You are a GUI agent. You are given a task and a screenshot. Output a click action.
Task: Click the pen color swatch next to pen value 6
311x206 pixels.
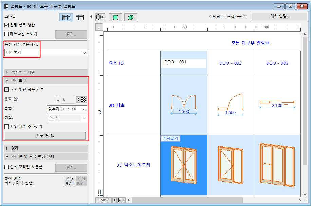coord(82,99)
